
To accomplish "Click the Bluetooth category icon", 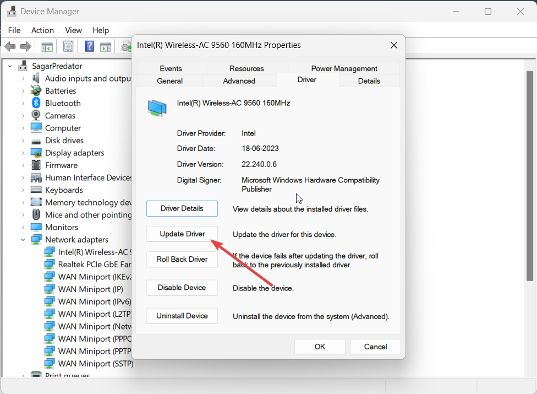I will point(36,103).
